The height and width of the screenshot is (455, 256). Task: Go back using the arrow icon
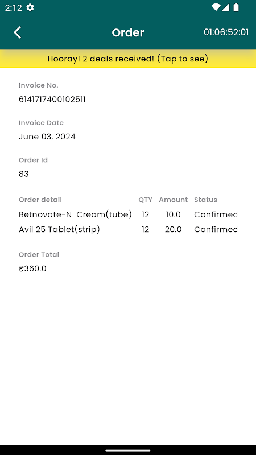18,32
